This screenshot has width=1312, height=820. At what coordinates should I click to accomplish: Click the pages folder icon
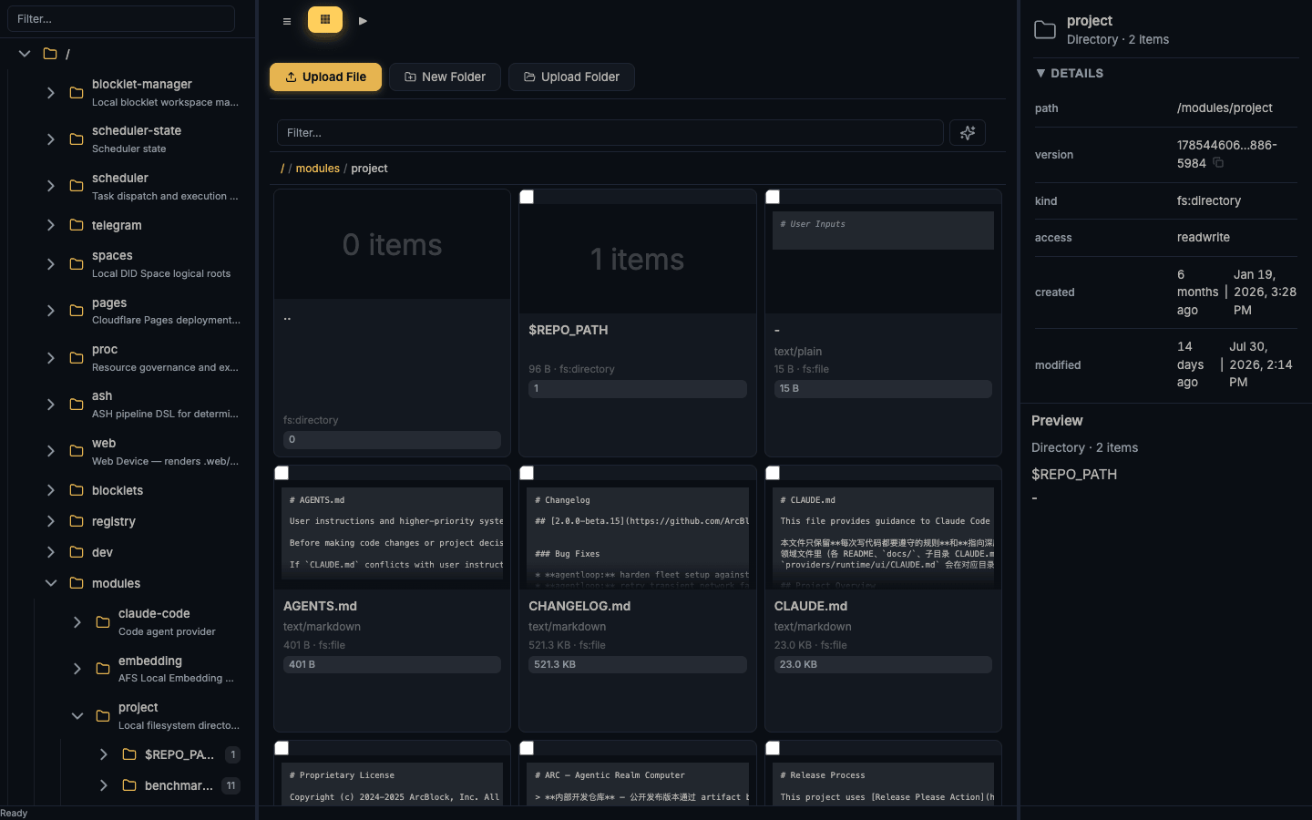point(77,311)
